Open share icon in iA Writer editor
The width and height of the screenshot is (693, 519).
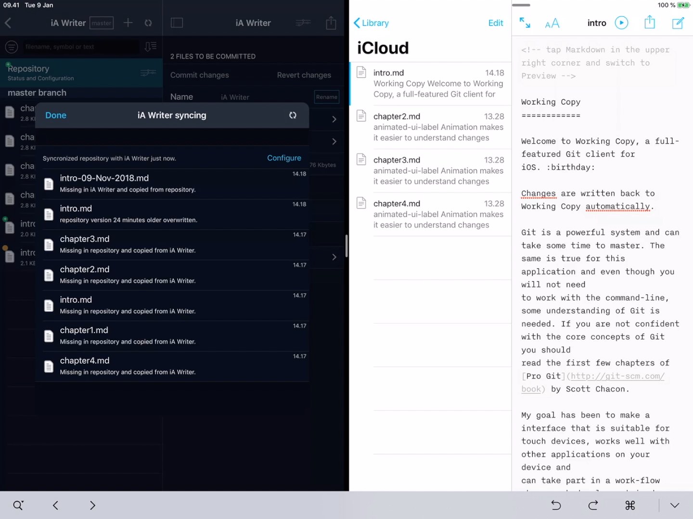coord(650,22)
